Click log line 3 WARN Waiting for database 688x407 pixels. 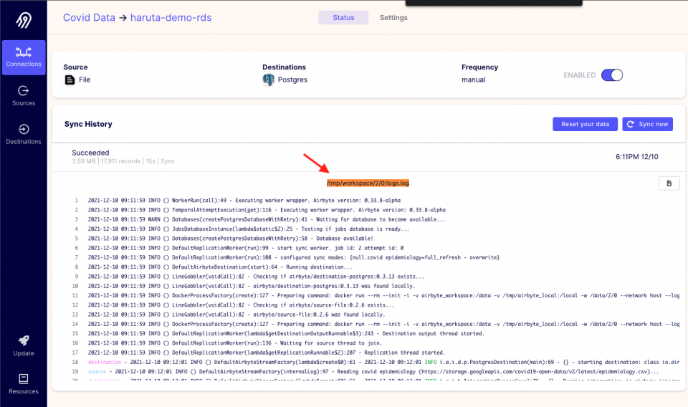[267, 219]
